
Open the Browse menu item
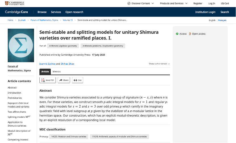(42, 12)
